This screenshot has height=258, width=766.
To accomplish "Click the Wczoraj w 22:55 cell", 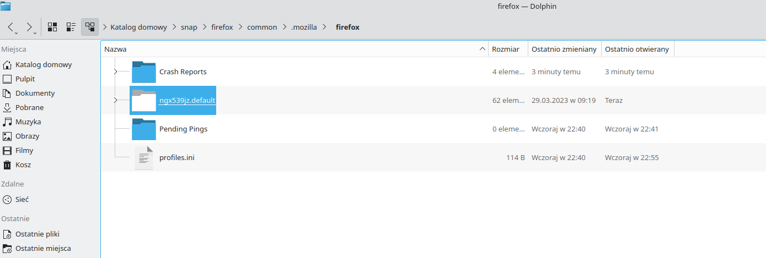I will tap(632, 157).
